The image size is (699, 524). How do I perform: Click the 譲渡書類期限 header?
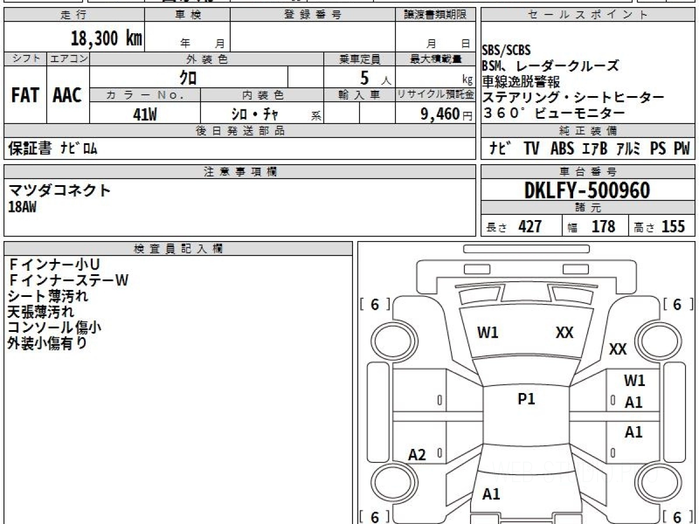435,15
